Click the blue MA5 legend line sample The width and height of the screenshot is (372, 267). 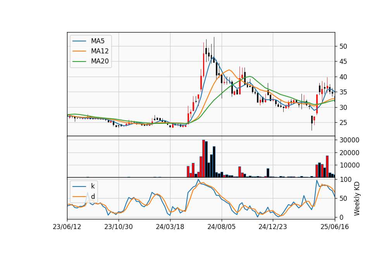pos(79,41)
